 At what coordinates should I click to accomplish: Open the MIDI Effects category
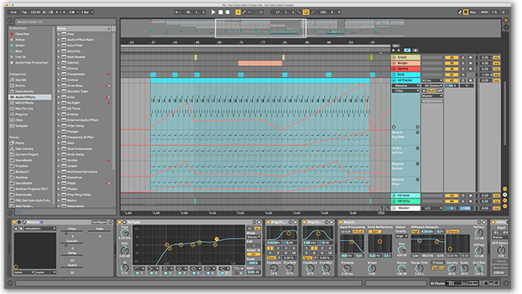point(24,103)
